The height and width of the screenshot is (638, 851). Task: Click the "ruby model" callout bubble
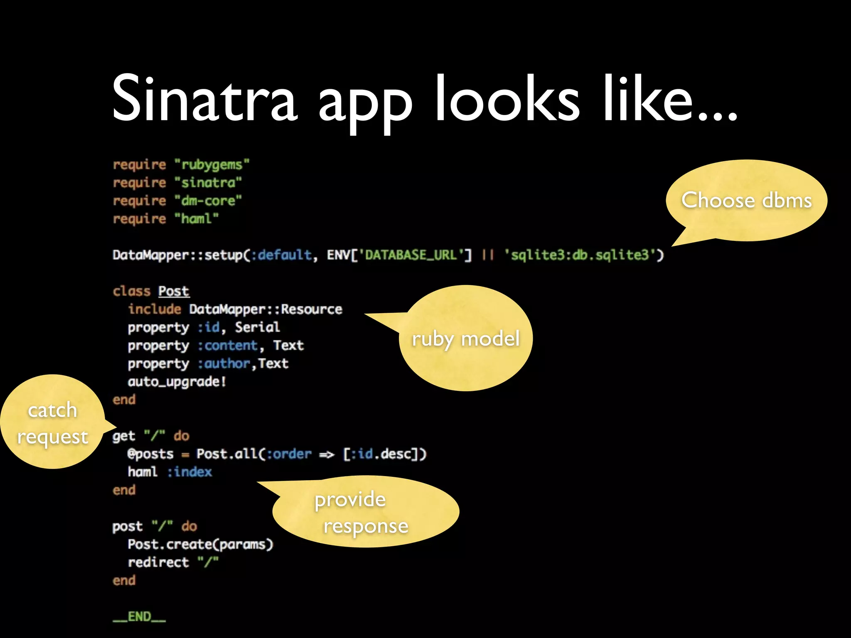point(465,338)
